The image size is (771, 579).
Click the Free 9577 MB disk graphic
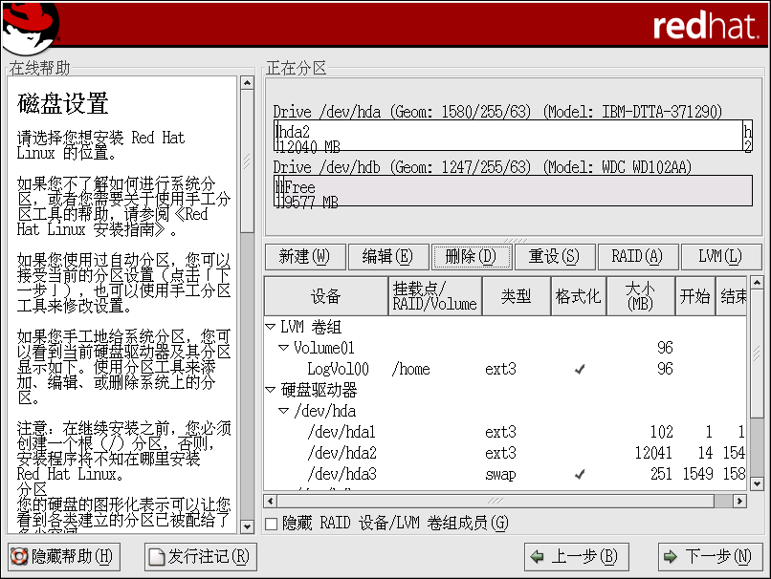click(x=516, y=191)
